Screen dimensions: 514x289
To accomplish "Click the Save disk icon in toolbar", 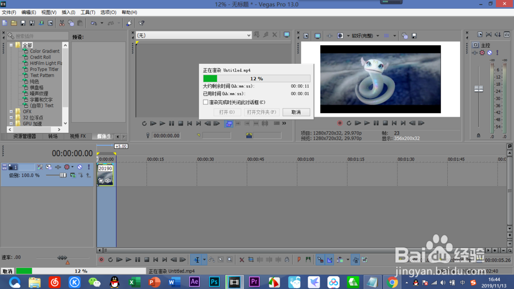I will 23,23.
